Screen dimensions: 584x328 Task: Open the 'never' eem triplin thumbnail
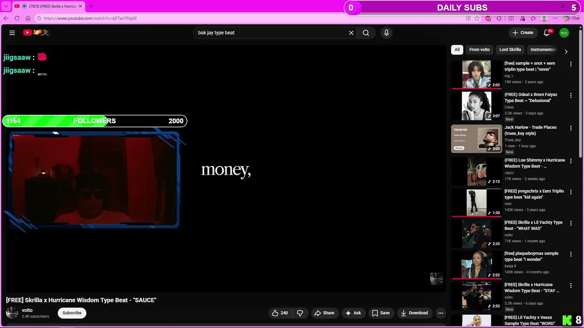pos(476,74)
